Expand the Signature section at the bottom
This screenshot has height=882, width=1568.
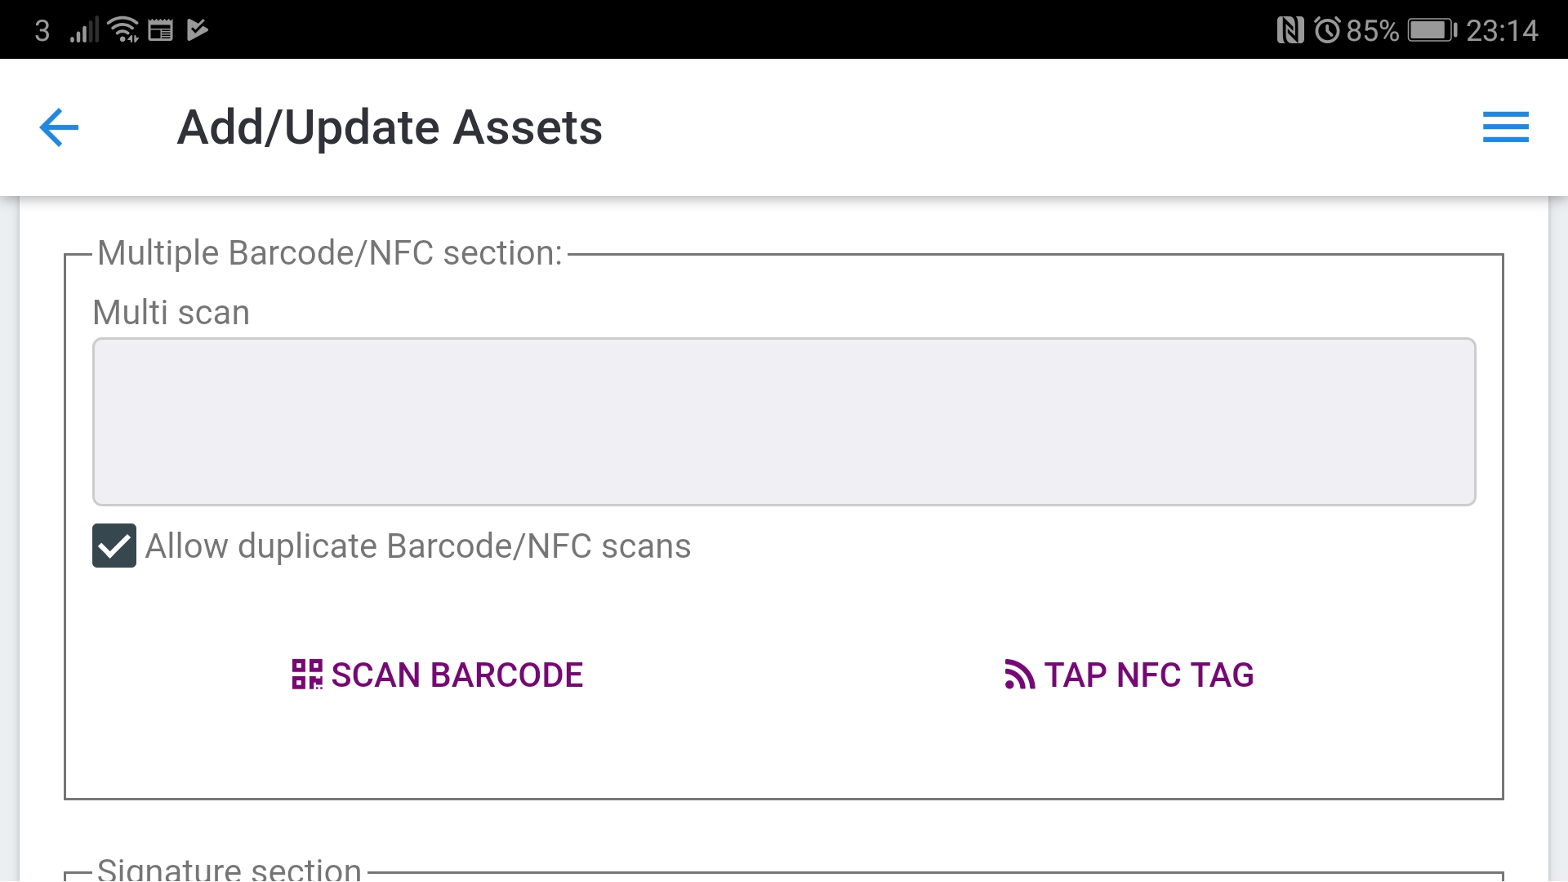pos(229,868)
